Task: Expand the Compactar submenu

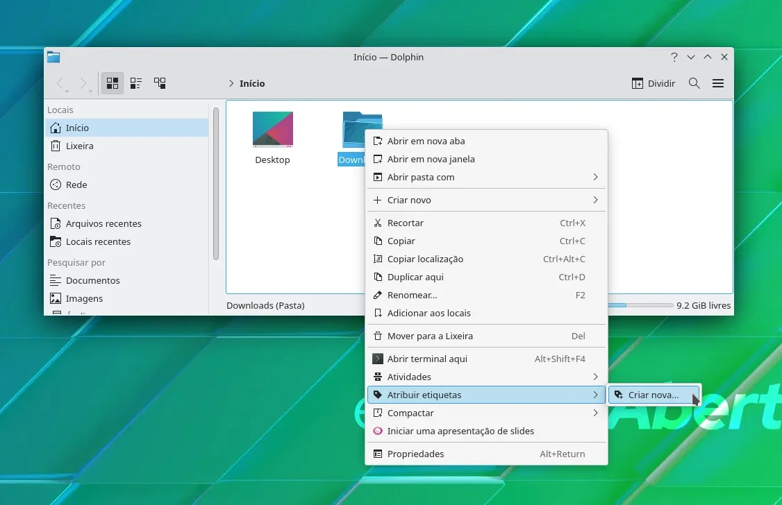Action: click(x=486, y=413)
